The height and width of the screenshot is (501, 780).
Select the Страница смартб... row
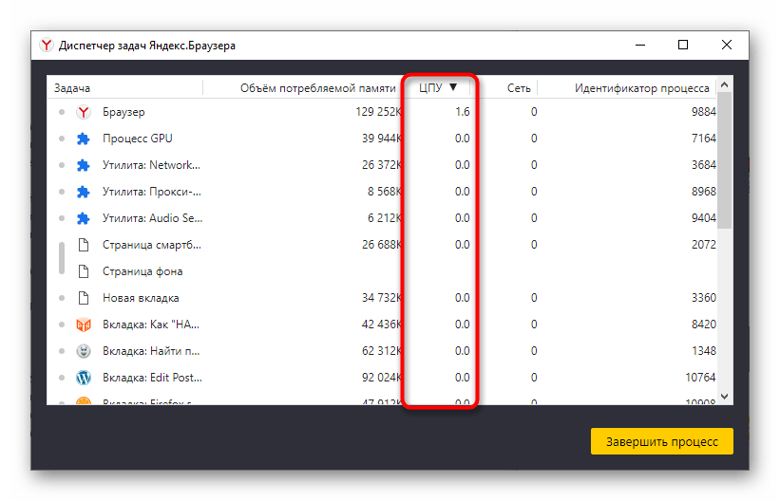click(x=382, y=245)
